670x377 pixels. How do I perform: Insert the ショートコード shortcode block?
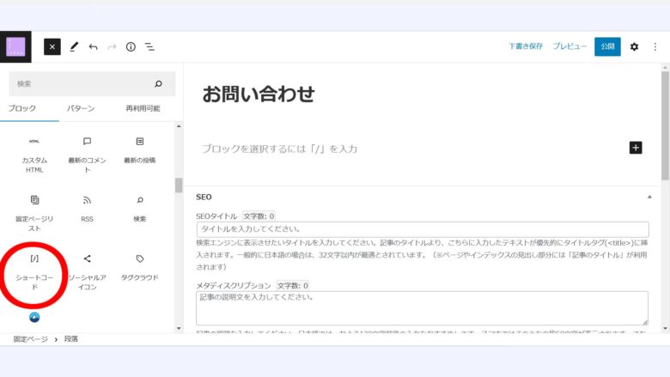[x=34, y=272]
